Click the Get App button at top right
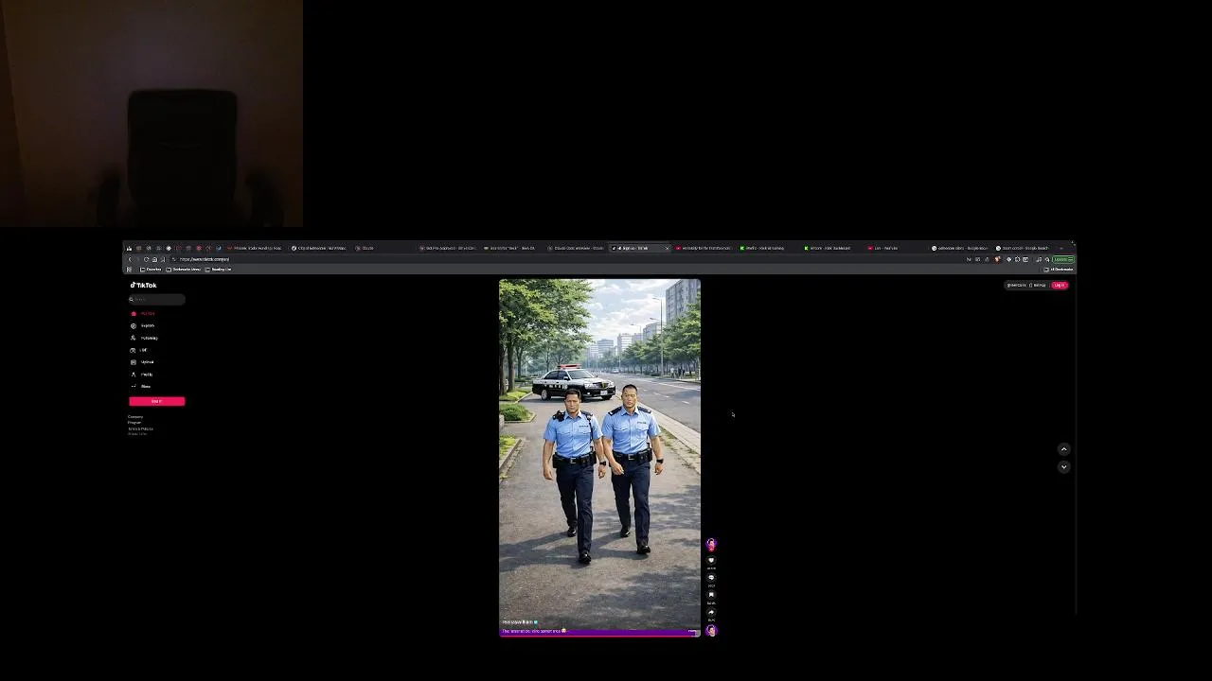The image size is (1212, 681). click(1038, 285)
